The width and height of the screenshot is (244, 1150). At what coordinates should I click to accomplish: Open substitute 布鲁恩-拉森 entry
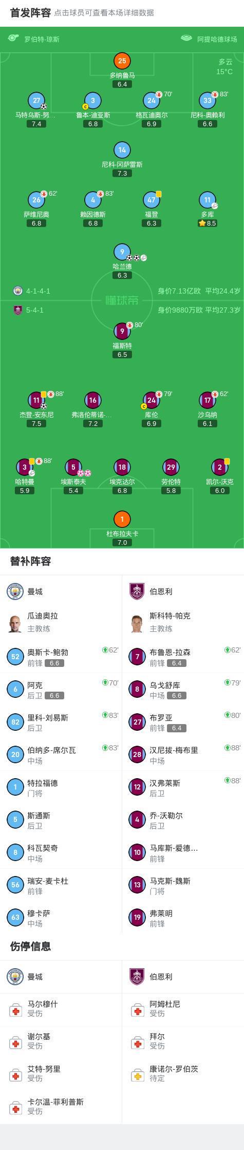(x=183, y=657)
